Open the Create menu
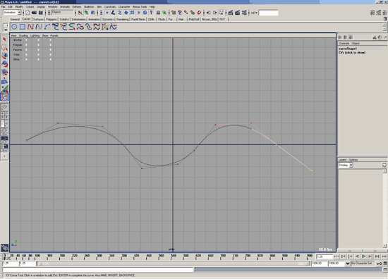 tap(30, 6)
